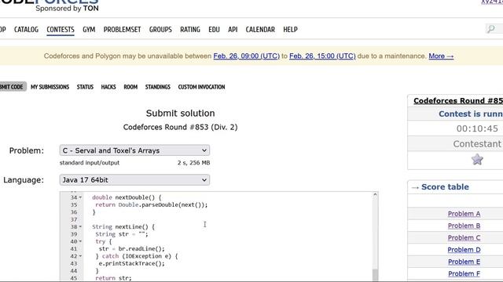503x282 pixels.
Task: Click line number 35 in editor gutter
Action: 74,205
